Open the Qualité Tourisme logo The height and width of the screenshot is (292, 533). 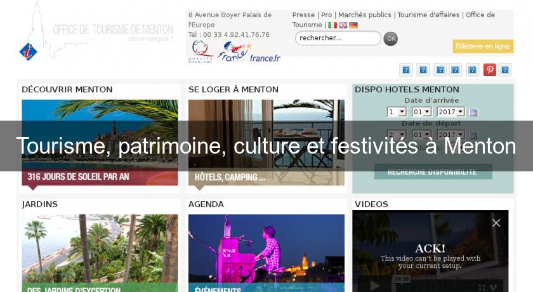pyautogui.click(x=201, y=51)
